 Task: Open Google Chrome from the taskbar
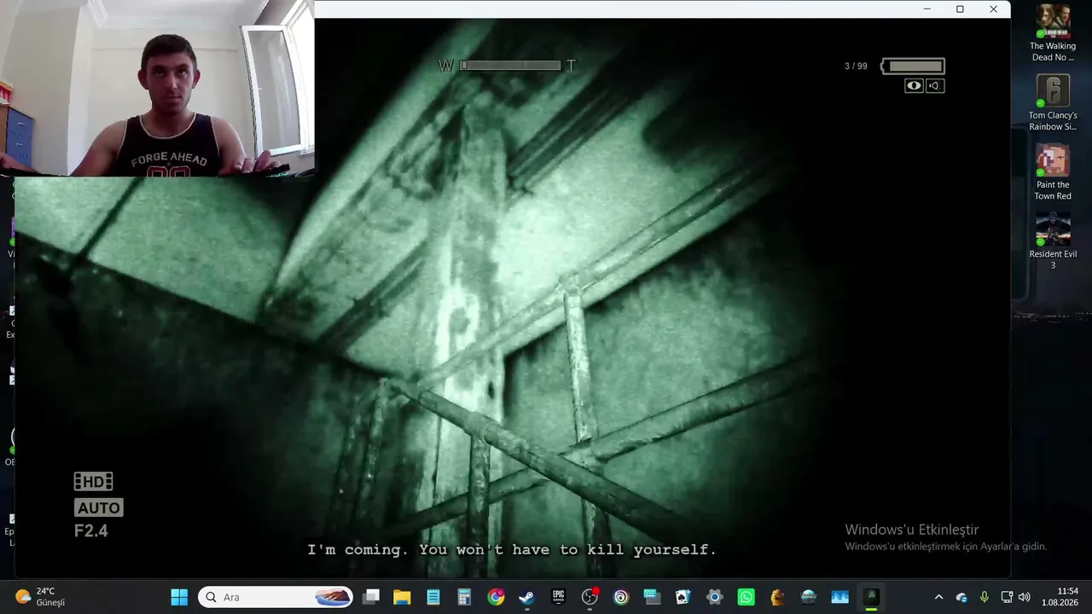click(x=496, y=597)
